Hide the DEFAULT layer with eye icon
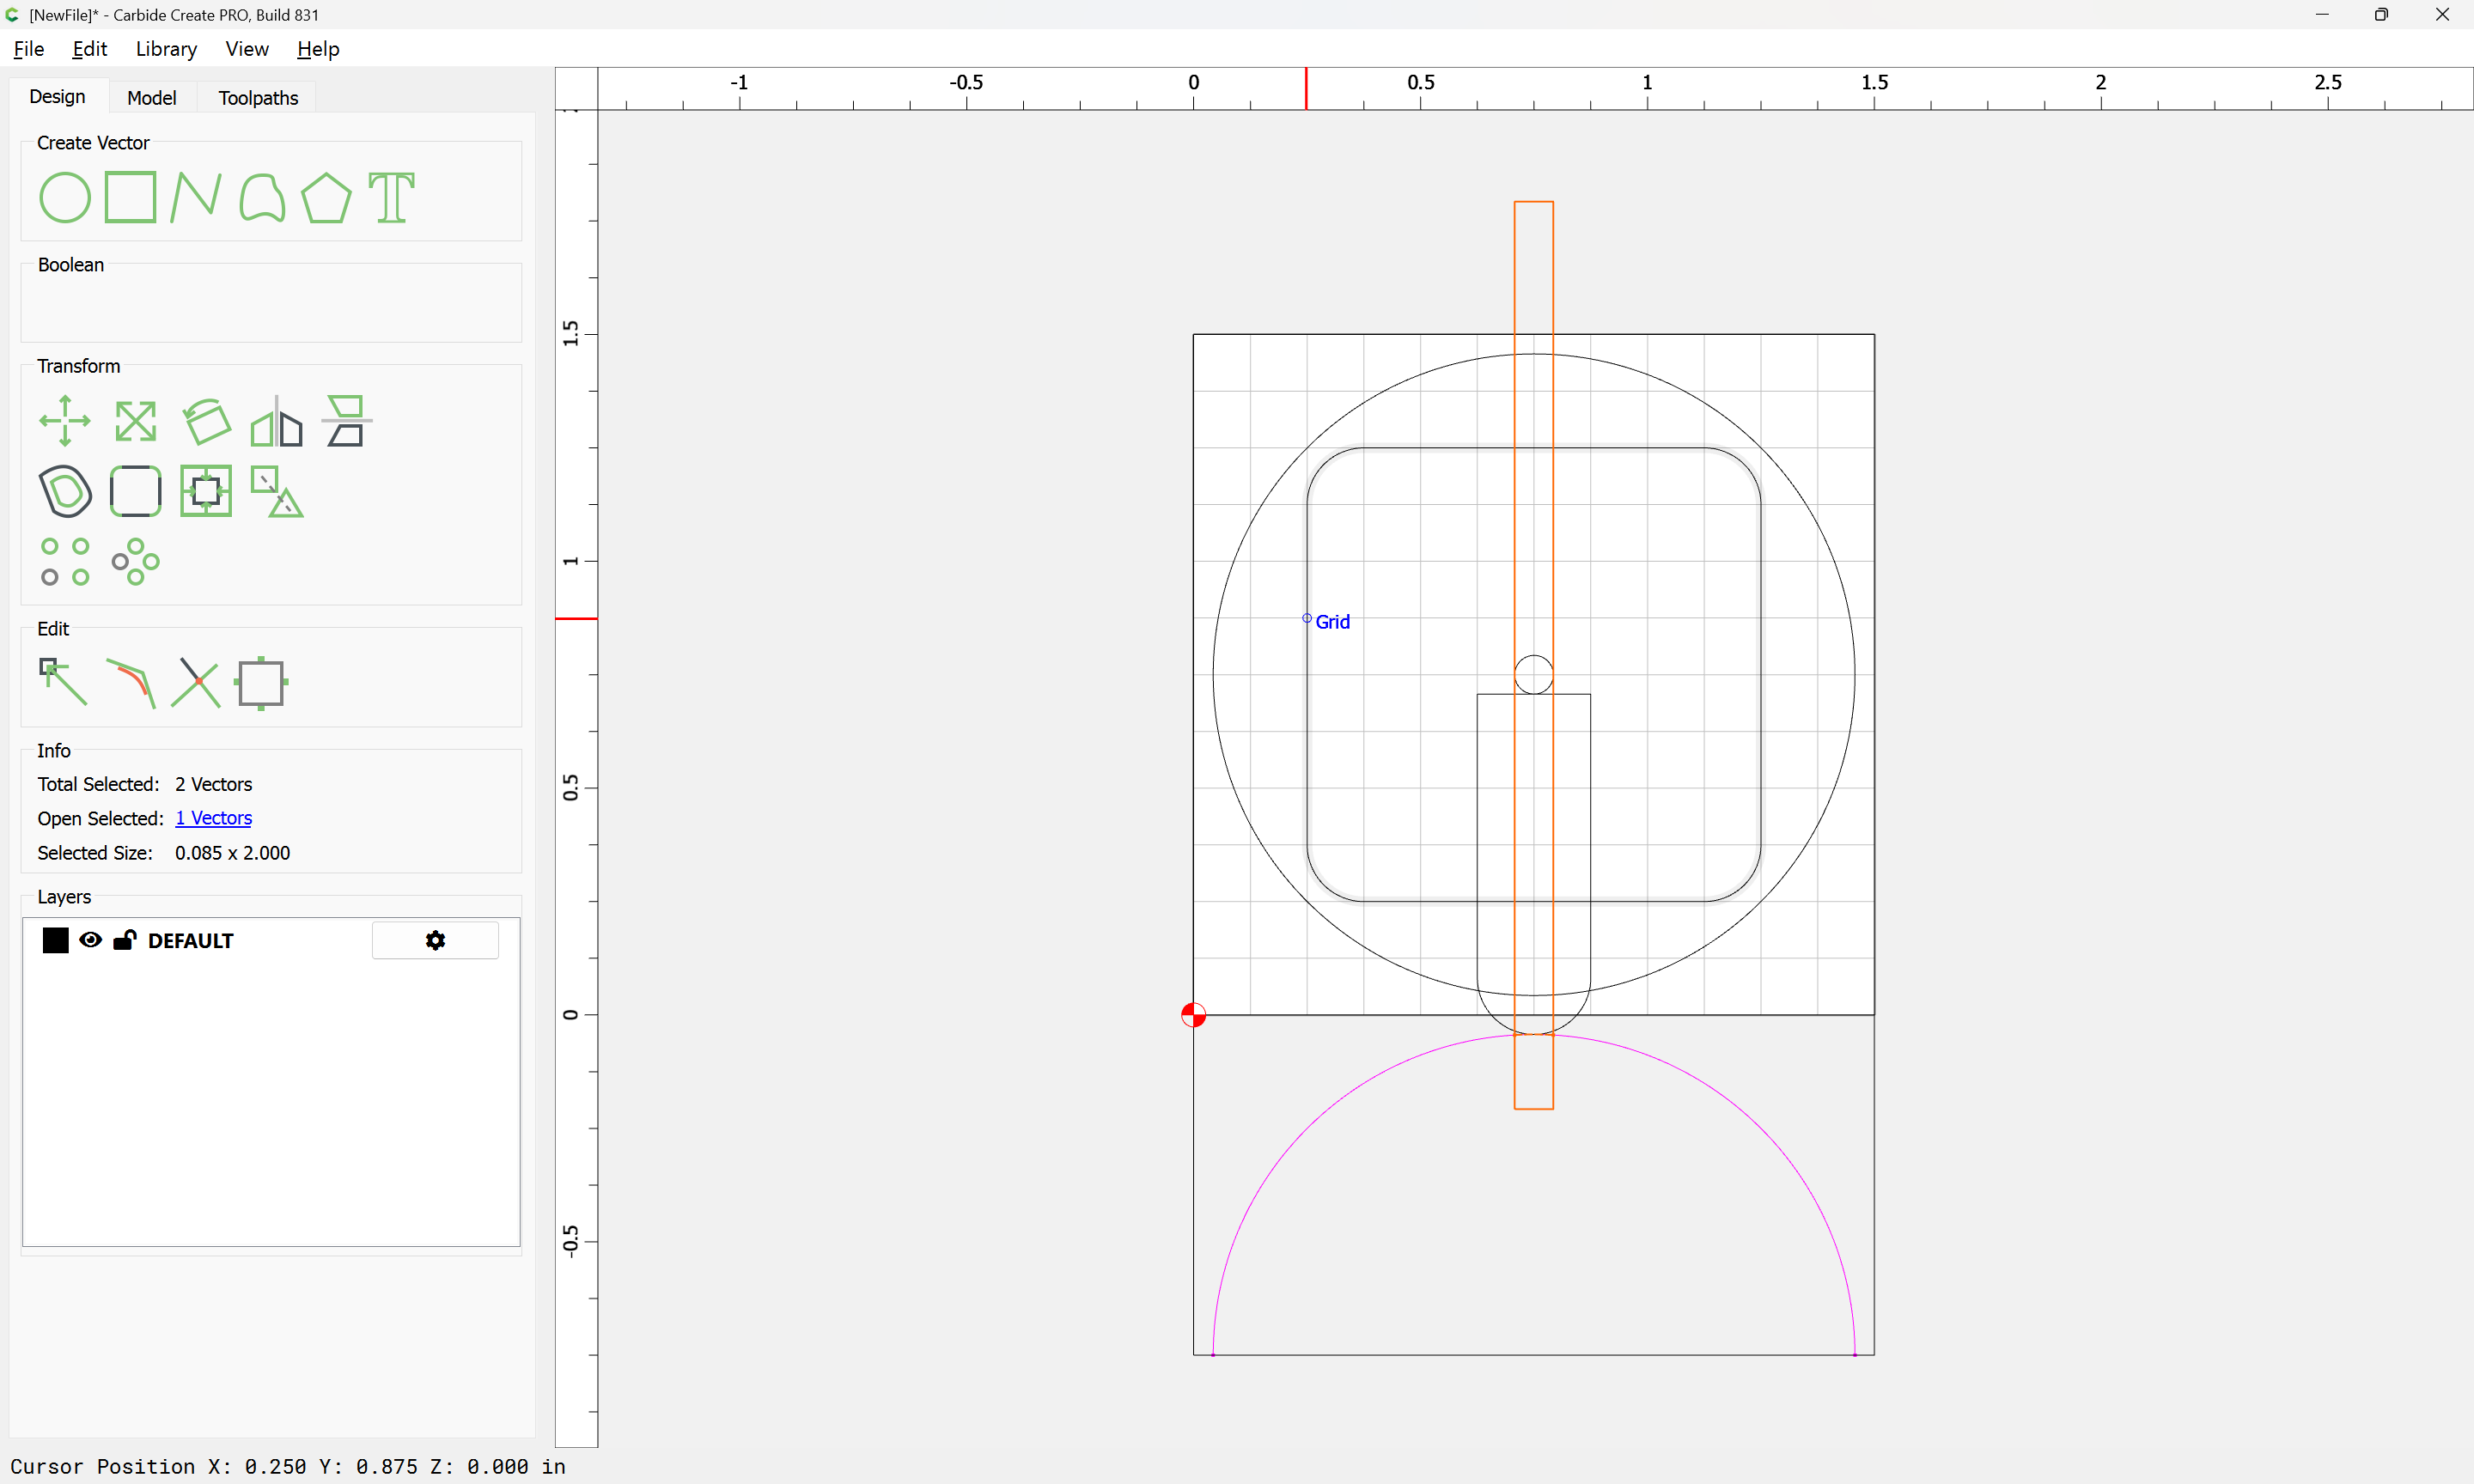The image size is (2474, 1484). [90, 940]
